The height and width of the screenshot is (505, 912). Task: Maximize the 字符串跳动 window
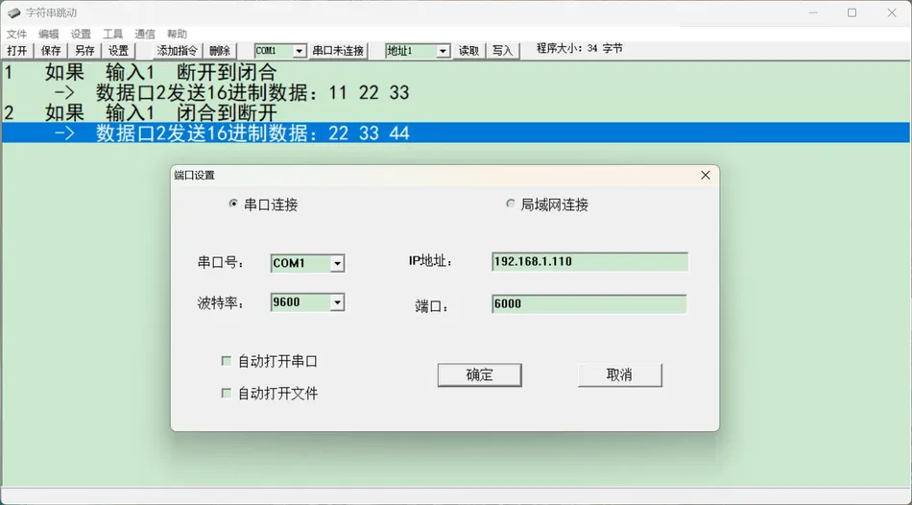[x=852, y=12]
